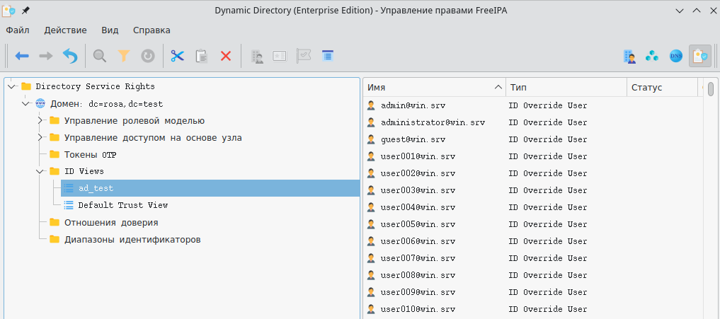Screen dimensions: 720x319
Task: Collapse the Directory Service Rights root node
Action: coord(11,86)
